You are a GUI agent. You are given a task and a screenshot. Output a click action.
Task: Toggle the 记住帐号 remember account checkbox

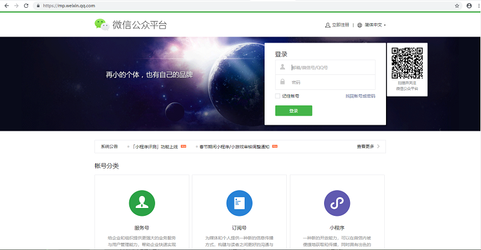[278, 96]
